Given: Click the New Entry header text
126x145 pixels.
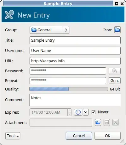Looking at the screenshot, I should [33, 15].
